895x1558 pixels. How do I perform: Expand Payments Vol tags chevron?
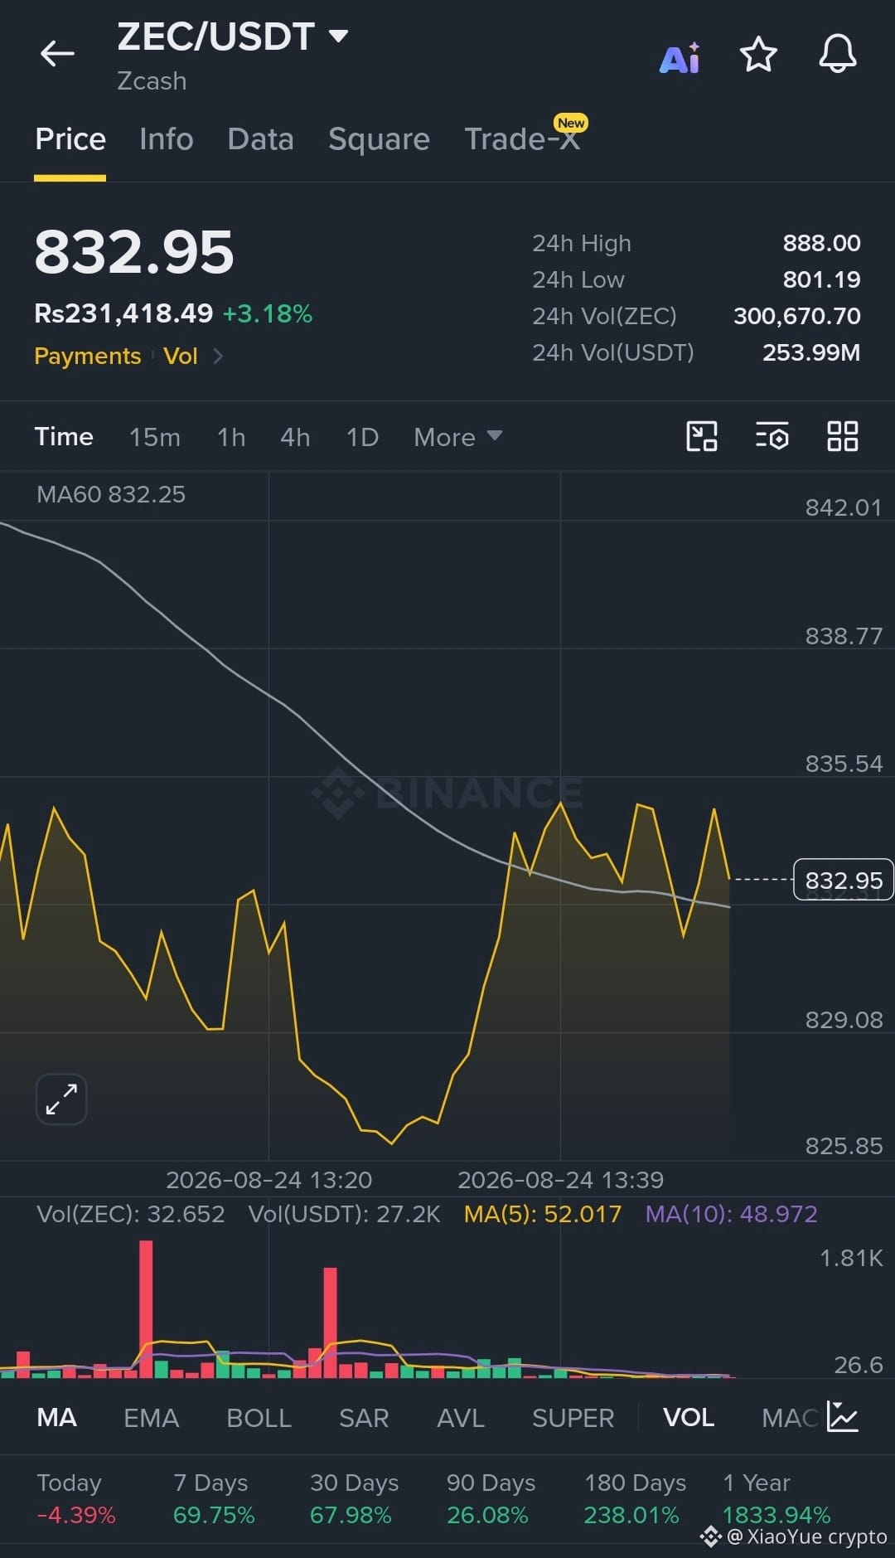point(218,356)
